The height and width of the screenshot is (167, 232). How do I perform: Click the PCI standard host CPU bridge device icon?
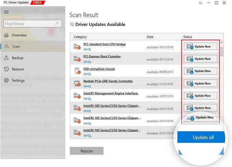[77, 46]
